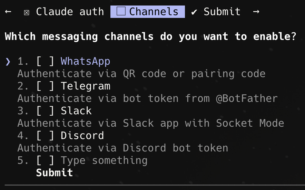
Task: Toggle the Telegram checkbox
Action: pos(45,86)
